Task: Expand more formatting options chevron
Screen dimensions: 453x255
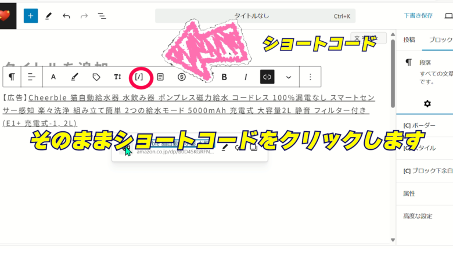Action: pos(289,77)
